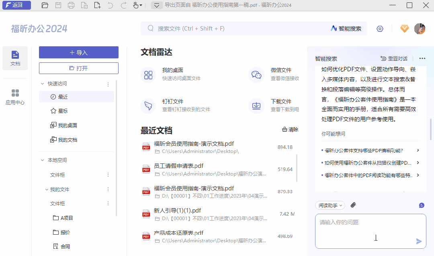Open the print icon in the toolbar
Screen dimensions: 434x256
[72, 6]
